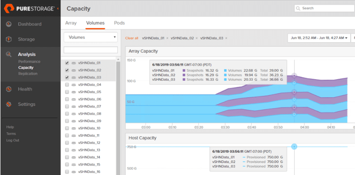355x175 pixels.
Task: Open the Volumes type dropdown
Action: 91,37
